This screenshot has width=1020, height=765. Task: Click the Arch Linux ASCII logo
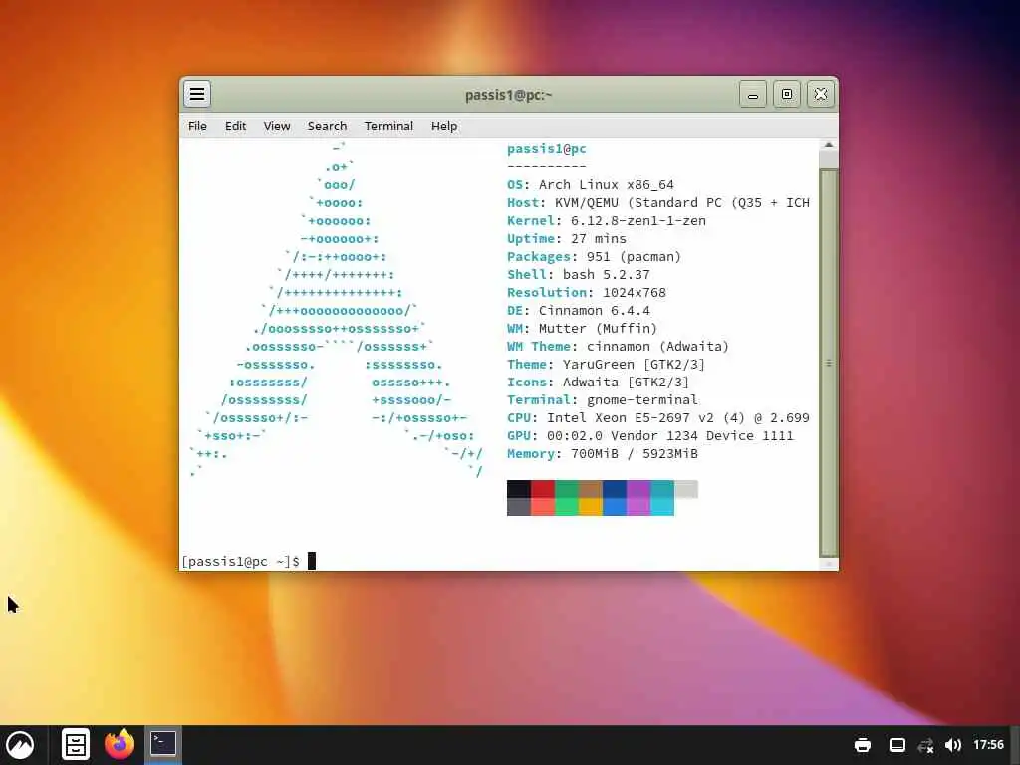(337, 311)
